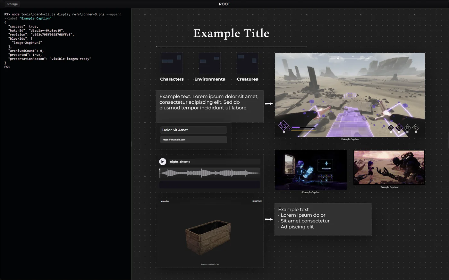Select the desert gameplay screenshot
The width and height of the screenshot is (449, 280).
[x=350, y=95]
